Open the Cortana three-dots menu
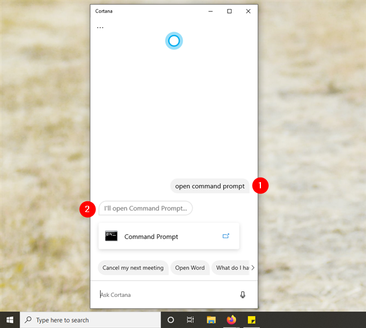The height and width of the screenshot is (328, 366). (x=100, y=28)
